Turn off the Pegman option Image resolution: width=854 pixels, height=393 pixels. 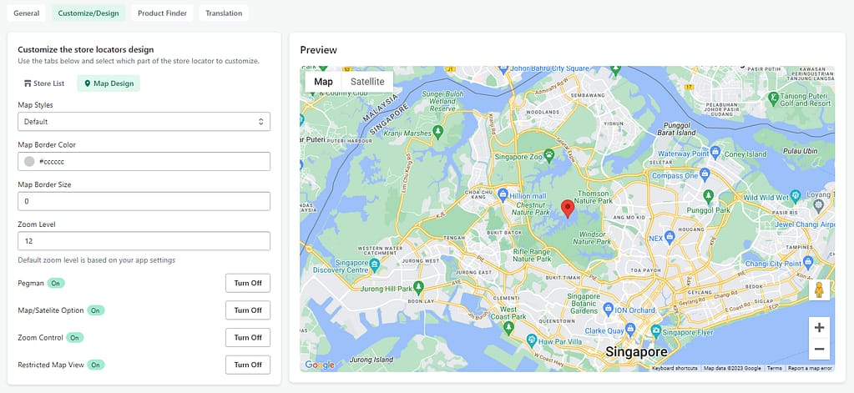[x=248, y=283]
